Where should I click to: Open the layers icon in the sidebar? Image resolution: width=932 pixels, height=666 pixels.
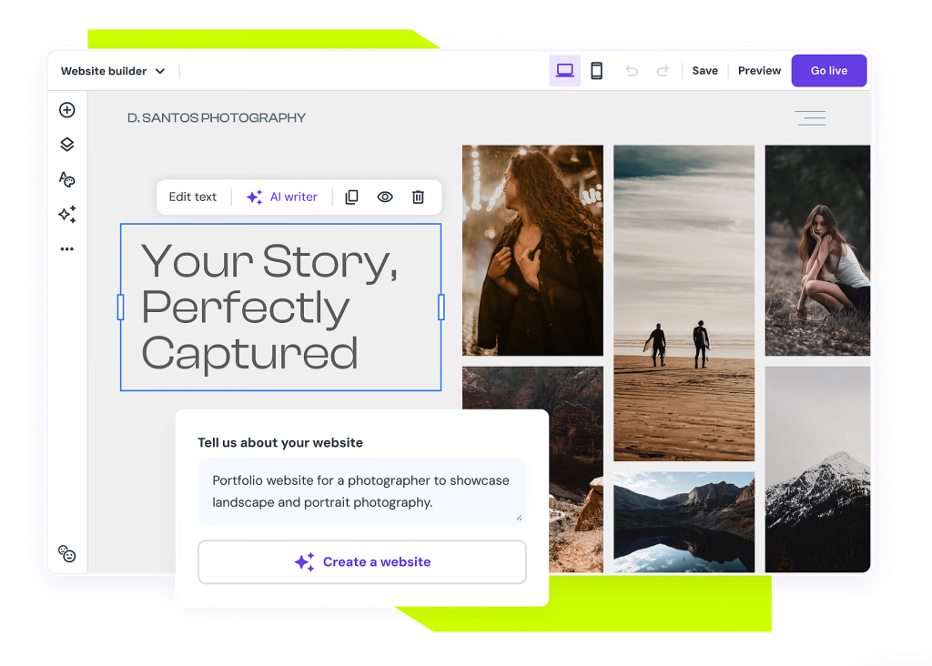[66, 144]
